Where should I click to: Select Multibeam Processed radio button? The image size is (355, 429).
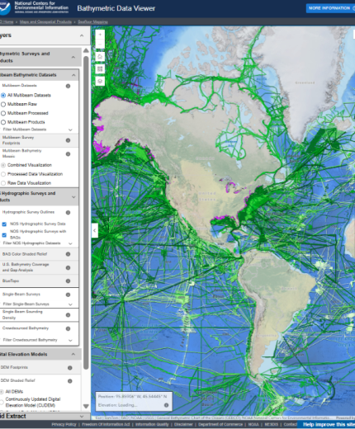[3, 113]
